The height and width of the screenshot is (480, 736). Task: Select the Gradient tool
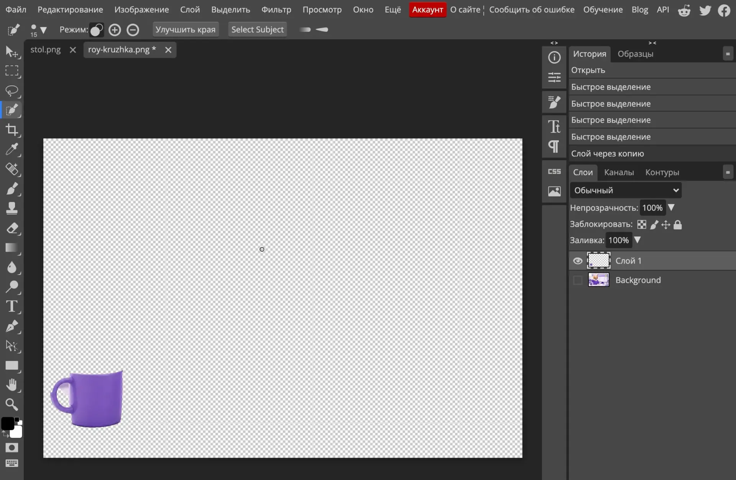12,248
